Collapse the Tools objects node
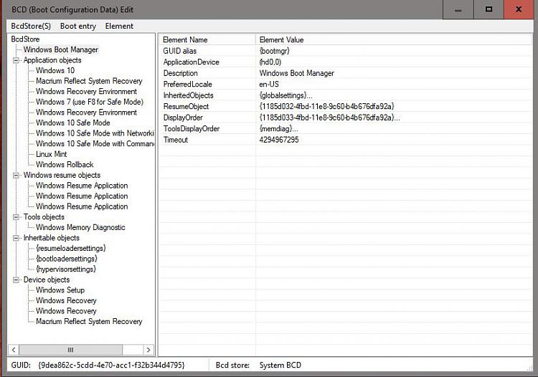Screen dimensions: 538x377 (x=16, y=217)
